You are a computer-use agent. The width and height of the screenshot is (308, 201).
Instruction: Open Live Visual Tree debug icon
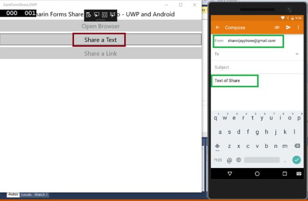point(89,15)
